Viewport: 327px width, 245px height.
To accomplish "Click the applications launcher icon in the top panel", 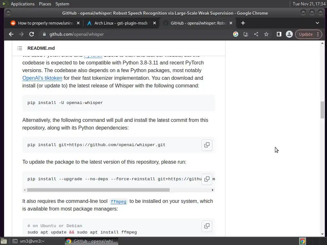I will [5, 4].
